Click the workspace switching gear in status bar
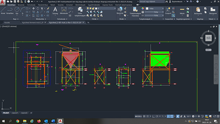This screenshot has height=124, width=220. [x=193, y=116]
